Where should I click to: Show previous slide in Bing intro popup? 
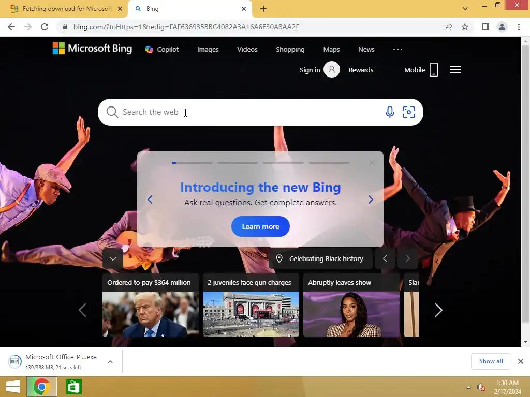click(150, 200)
